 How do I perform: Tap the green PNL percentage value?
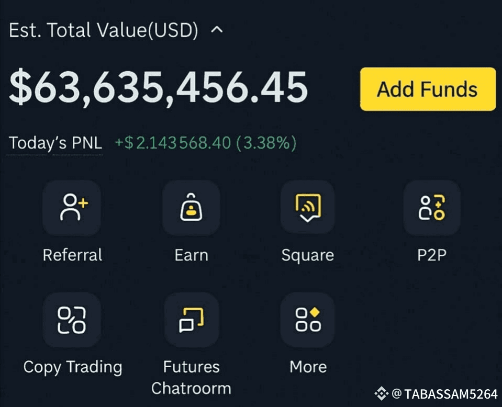pyautogui.click(x=266, y=143)
